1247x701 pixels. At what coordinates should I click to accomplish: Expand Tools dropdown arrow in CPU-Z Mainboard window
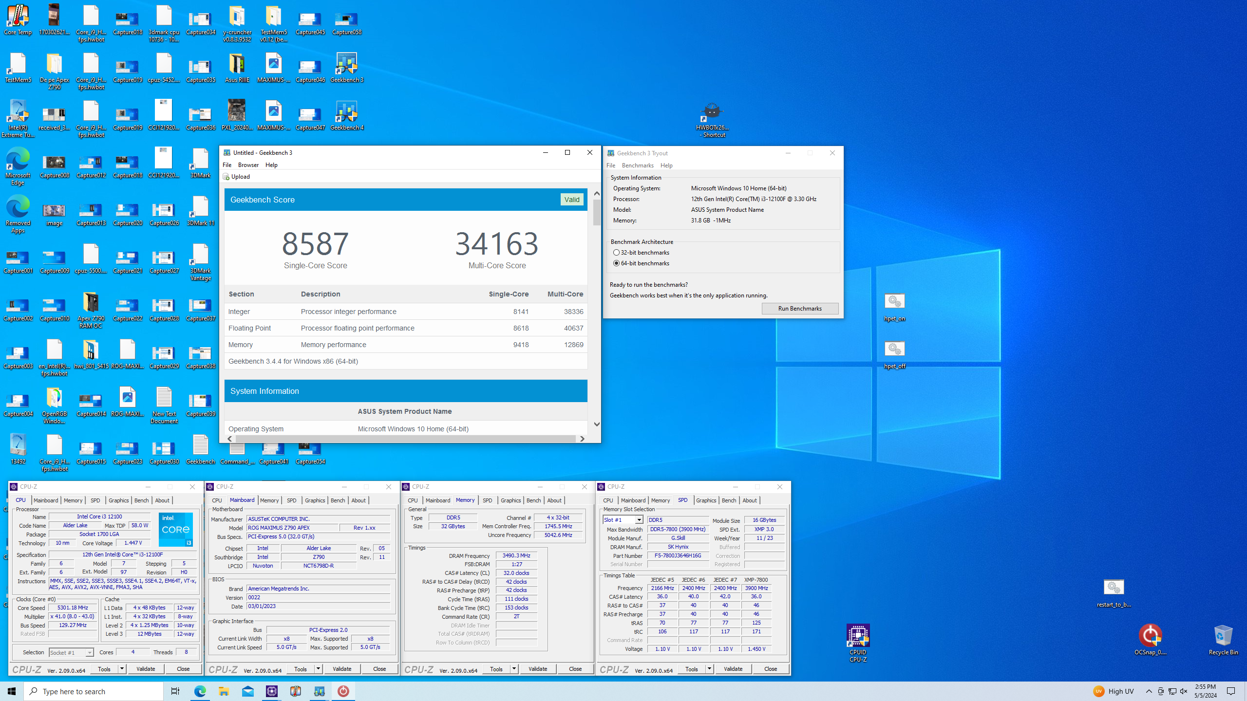click(x=318, y=669)
